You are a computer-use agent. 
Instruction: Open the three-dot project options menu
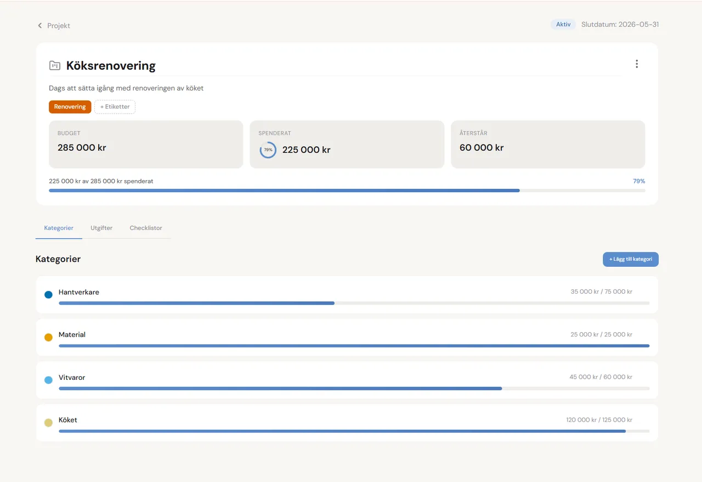[637, 64]
